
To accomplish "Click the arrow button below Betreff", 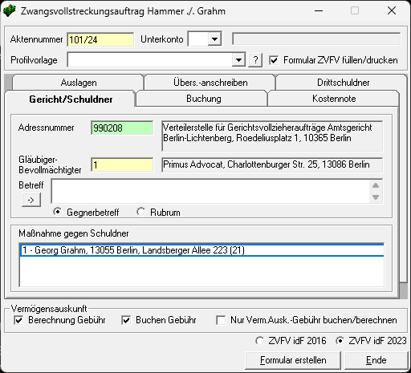I will coord(31,200).
